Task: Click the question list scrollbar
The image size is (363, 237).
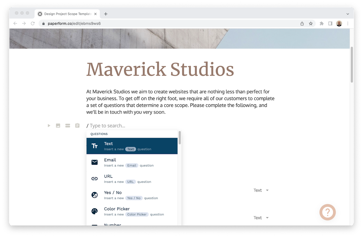Action: point(180,138)
